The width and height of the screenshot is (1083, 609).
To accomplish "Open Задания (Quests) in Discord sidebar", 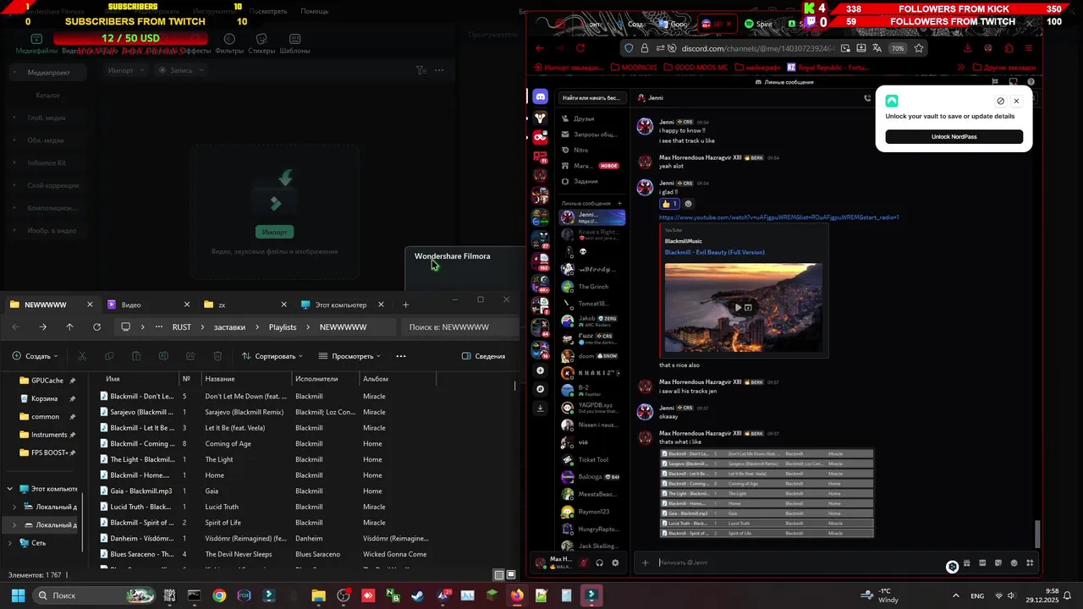I will click(x=592, y=181).
